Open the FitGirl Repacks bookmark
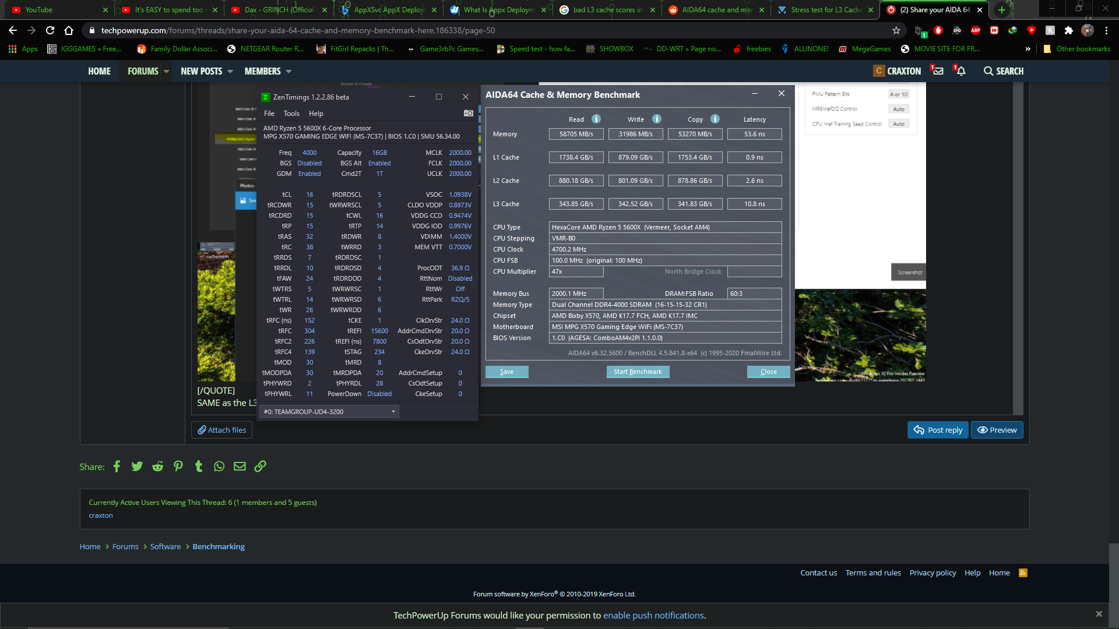 click(x=356, y=49)
